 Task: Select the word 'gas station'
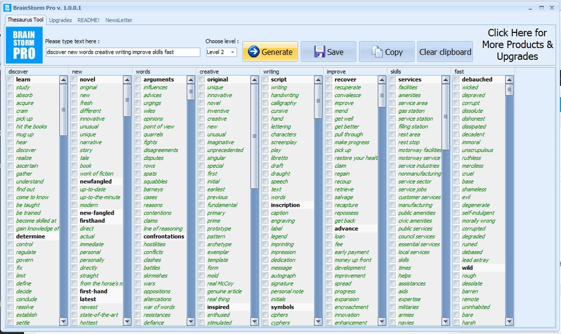[x=411, y=111]
